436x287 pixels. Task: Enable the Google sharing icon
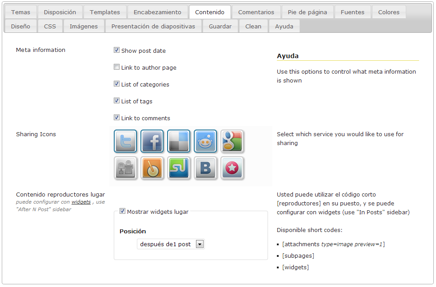pos(232,141)
